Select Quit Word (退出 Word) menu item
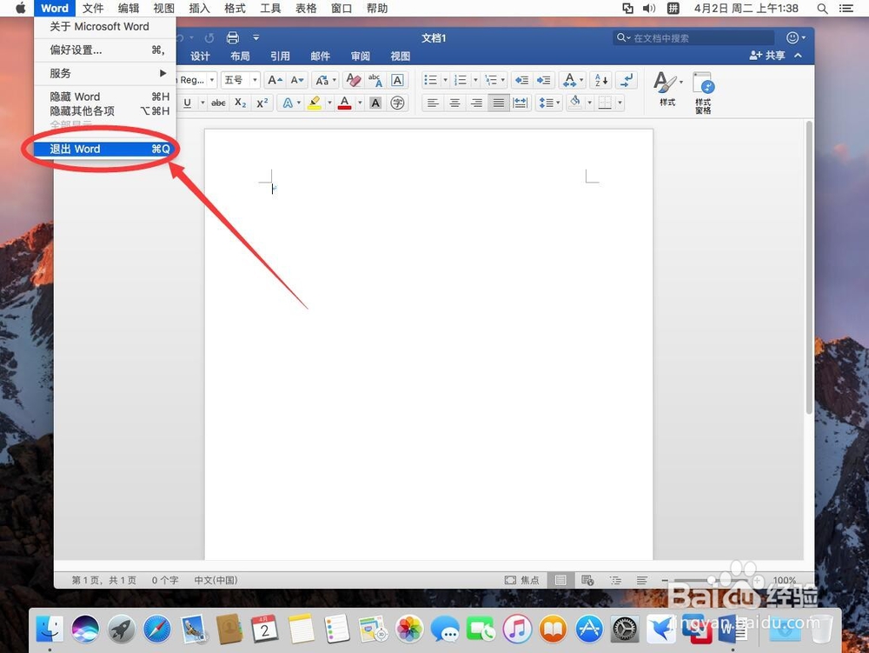The image size is (869, 653). [105, 149]
